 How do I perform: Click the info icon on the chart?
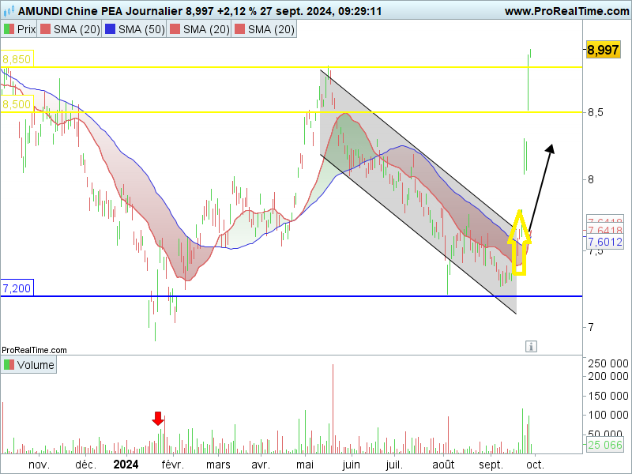point(531,346)
